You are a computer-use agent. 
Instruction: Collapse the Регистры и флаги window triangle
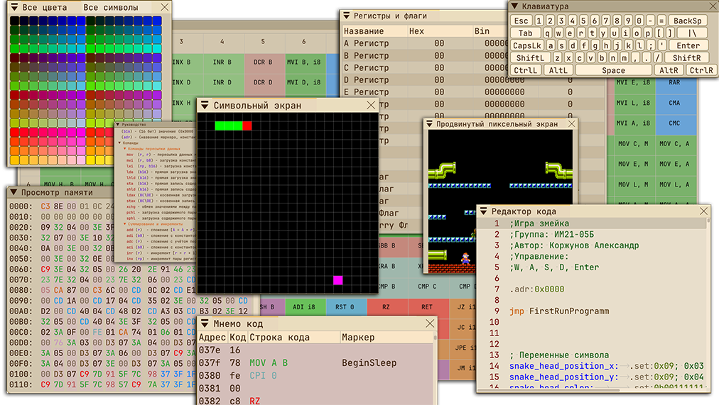[347, 14]
